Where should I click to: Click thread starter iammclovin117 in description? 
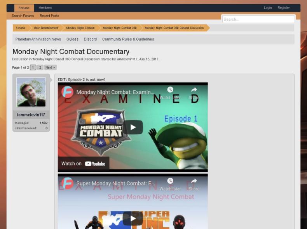[127, 59]
